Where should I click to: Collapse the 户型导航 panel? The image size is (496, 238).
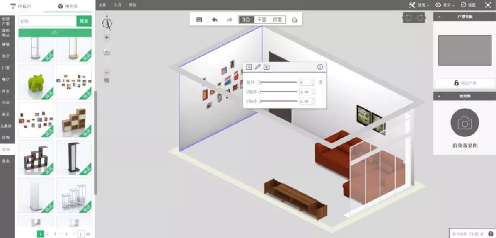(x=439, y=17)
